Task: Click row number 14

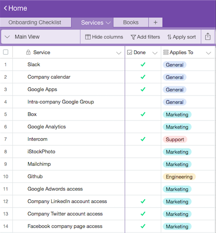Action: 5,226
